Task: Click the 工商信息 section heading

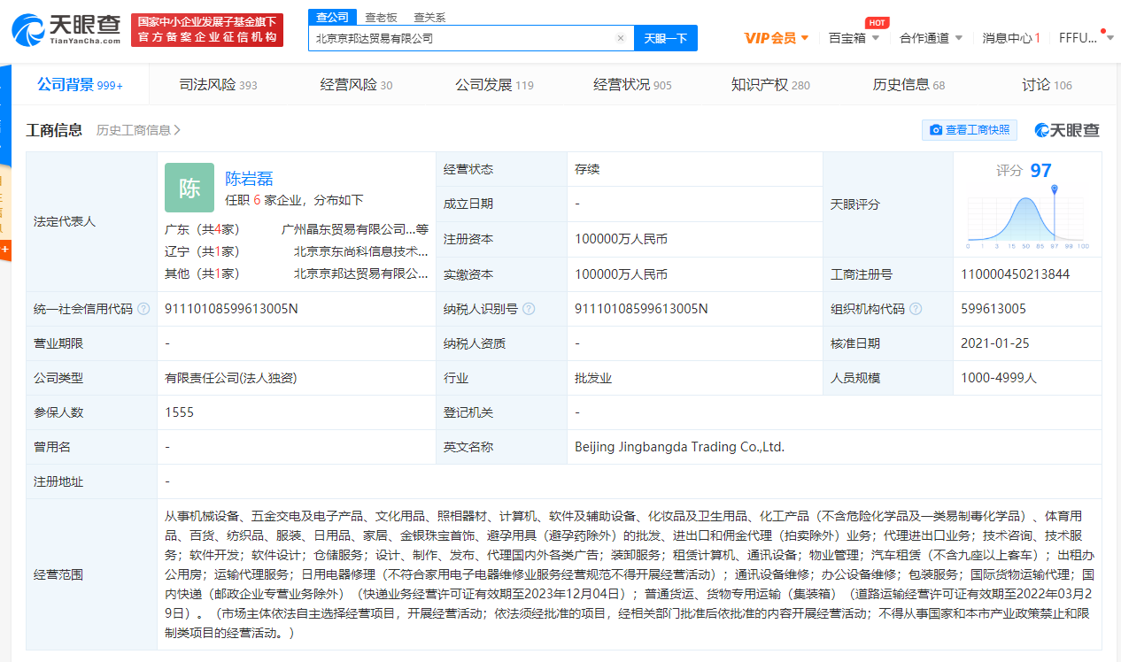Action: click(x=55, y=130)
